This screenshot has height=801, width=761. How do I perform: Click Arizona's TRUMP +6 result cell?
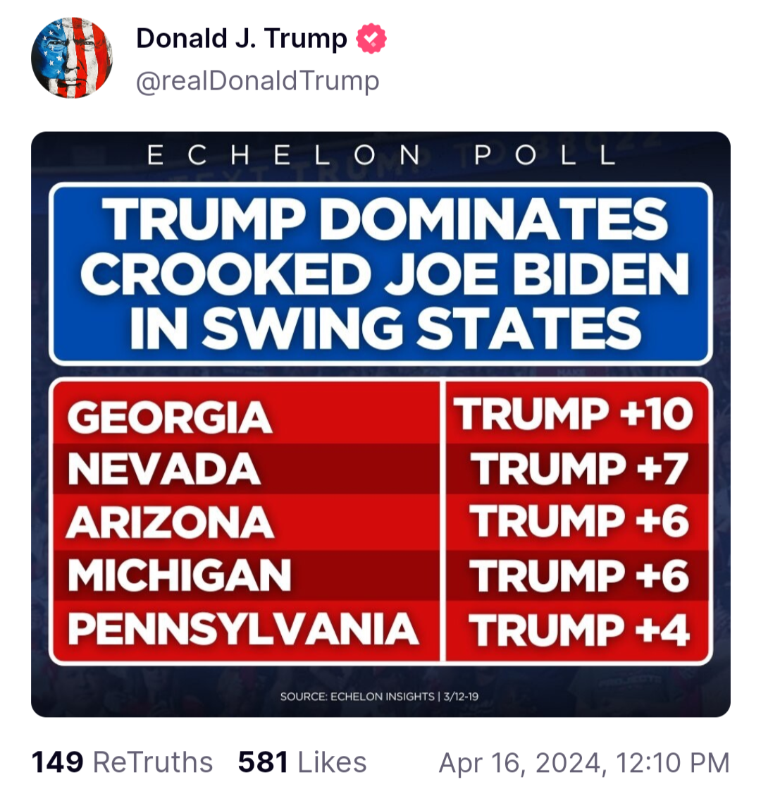click(579, 522)
